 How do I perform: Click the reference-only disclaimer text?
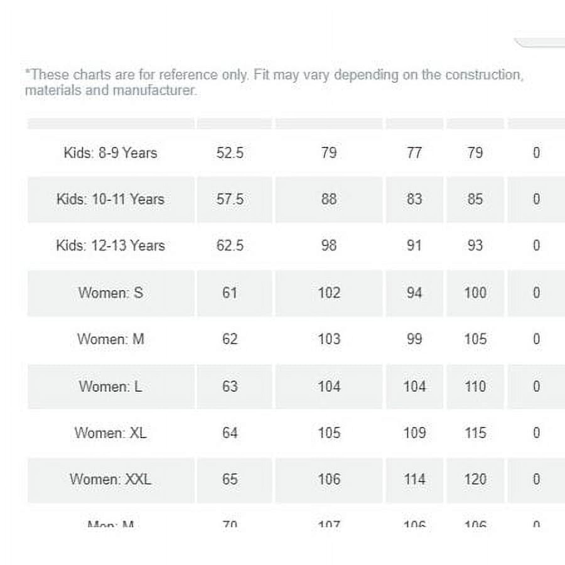click(274, 82)
